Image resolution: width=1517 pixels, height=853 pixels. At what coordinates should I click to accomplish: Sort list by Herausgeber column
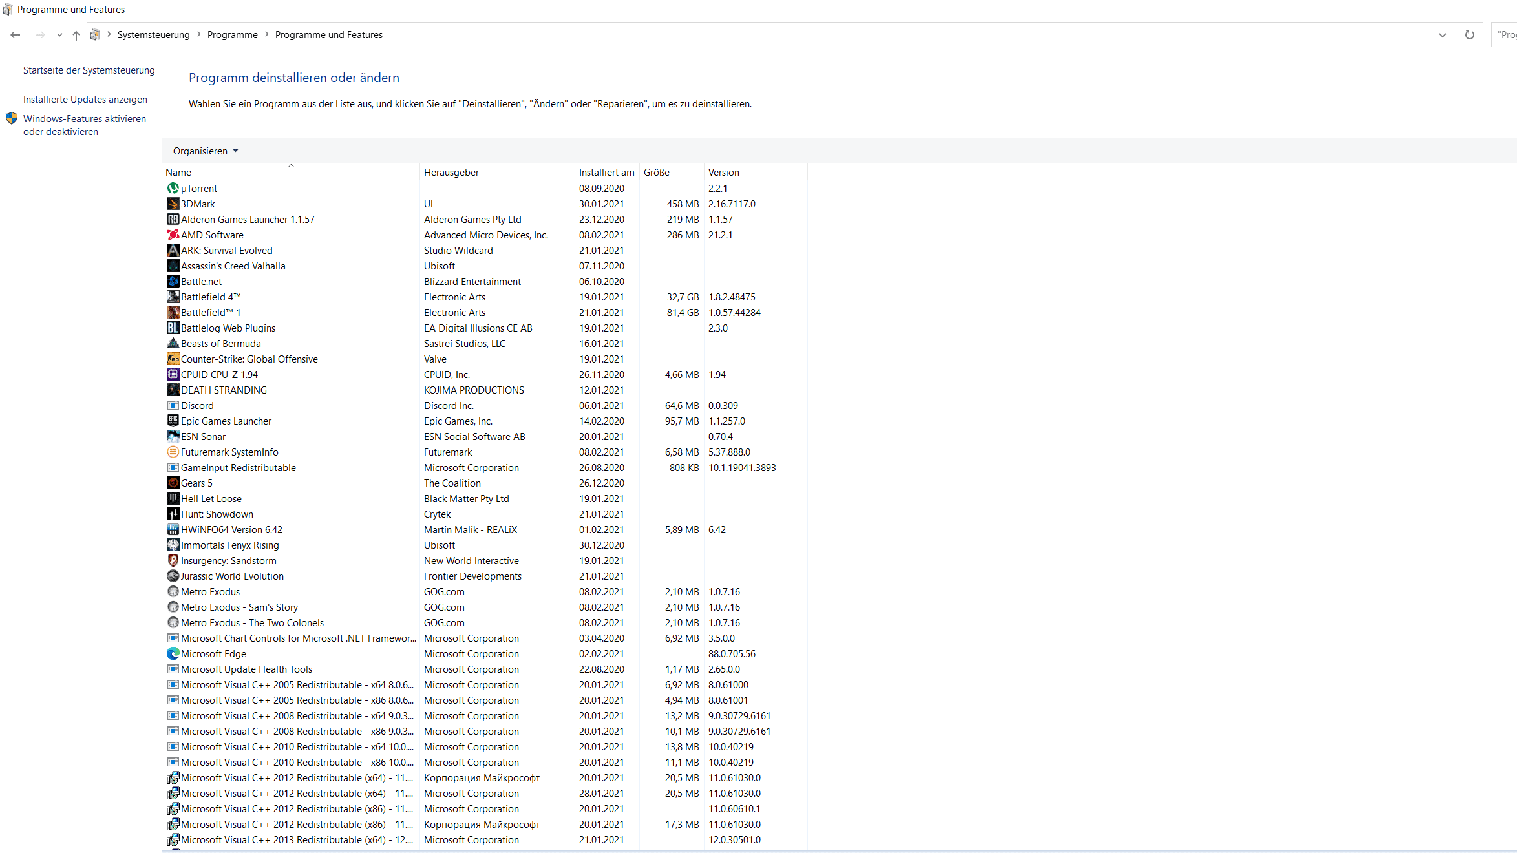(497, 172)
